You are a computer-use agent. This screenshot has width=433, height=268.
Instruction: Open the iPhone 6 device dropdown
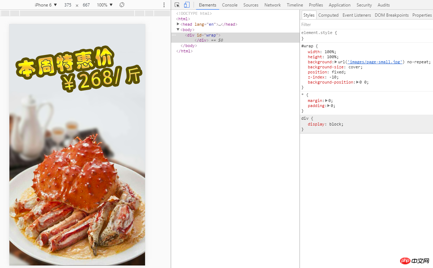[46, 5]
